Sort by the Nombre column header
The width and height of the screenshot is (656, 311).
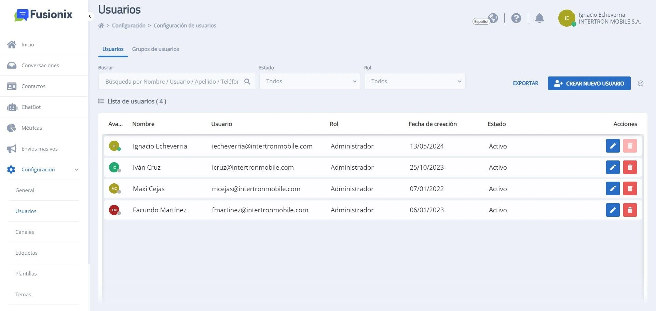[143, 124]
